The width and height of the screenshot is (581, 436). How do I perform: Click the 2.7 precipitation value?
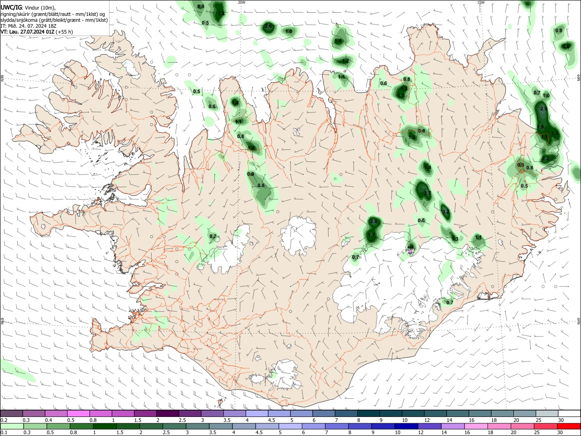point(427,193)
